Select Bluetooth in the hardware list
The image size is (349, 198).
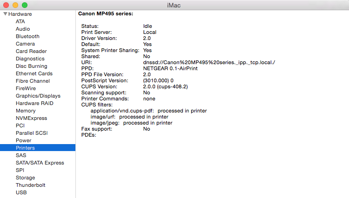click(27, 36)
